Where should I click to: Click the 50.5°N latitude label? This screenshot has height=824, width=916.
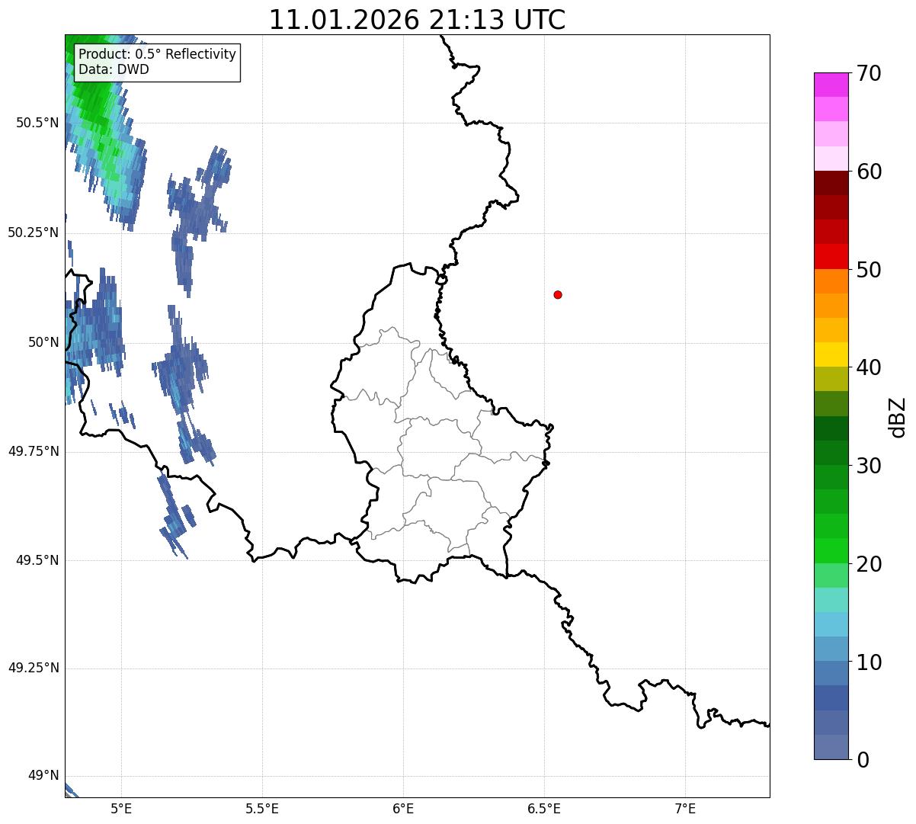[x=37, y=123]
